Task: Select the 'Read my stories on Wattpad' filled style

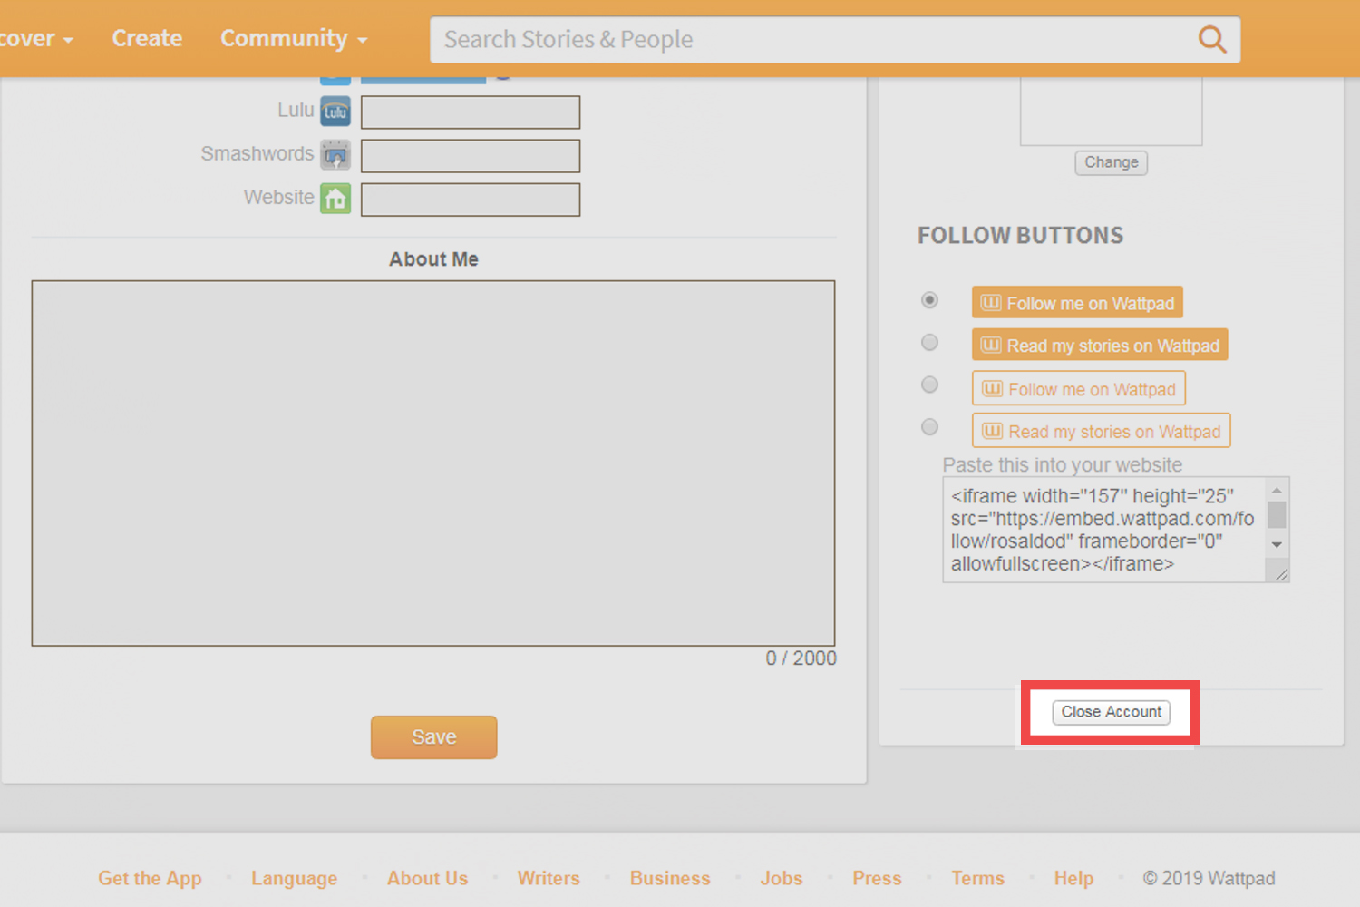Action: coord(929,342)
